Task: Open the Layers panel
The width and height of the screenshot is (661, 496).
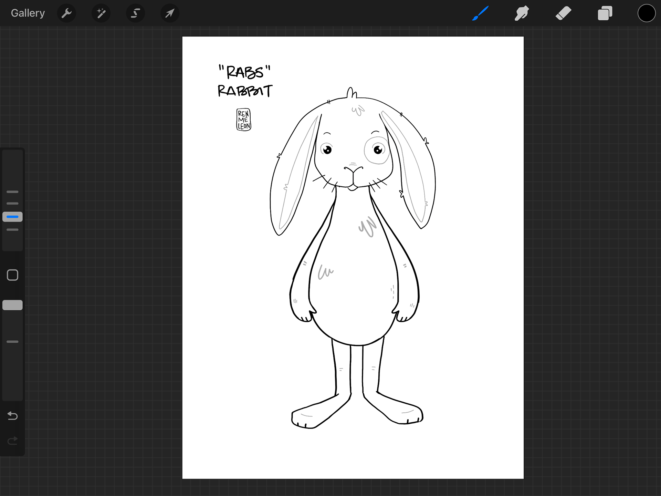Action: [x=605, y=13]
